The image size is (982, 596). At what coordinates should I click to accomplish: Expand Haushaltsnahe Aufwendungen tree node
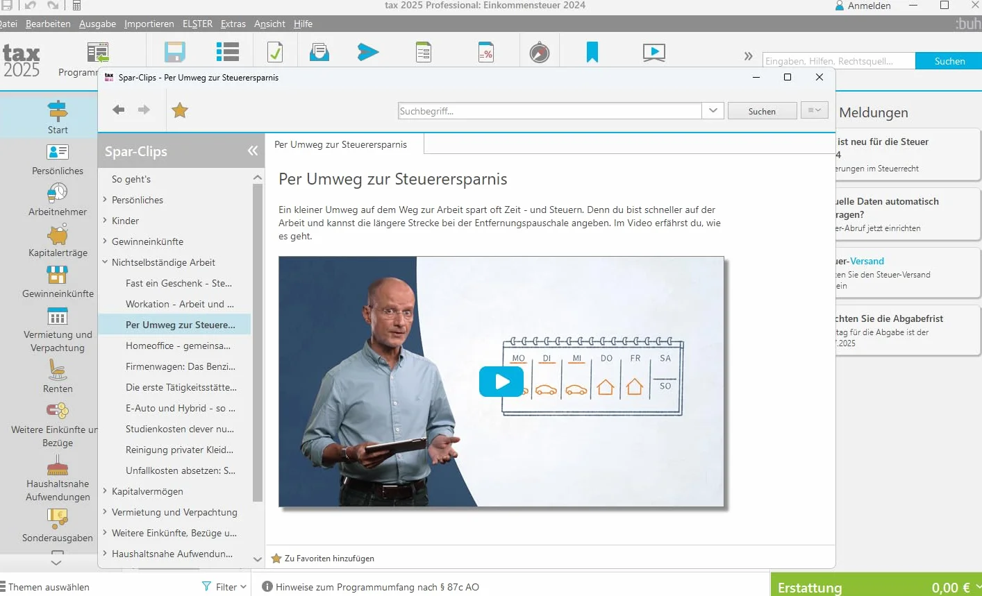(105, 554)
